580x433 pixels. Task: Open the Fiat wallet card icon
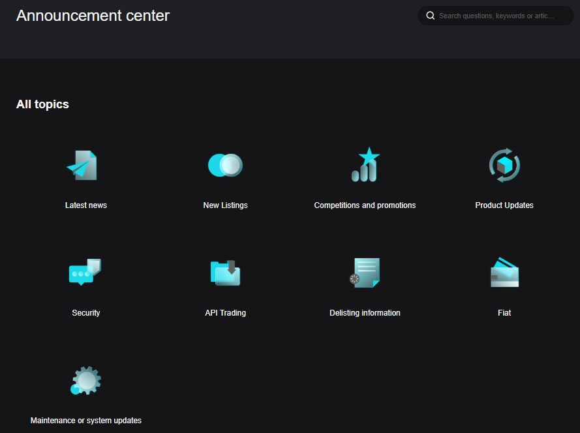[x=504, y=273]
